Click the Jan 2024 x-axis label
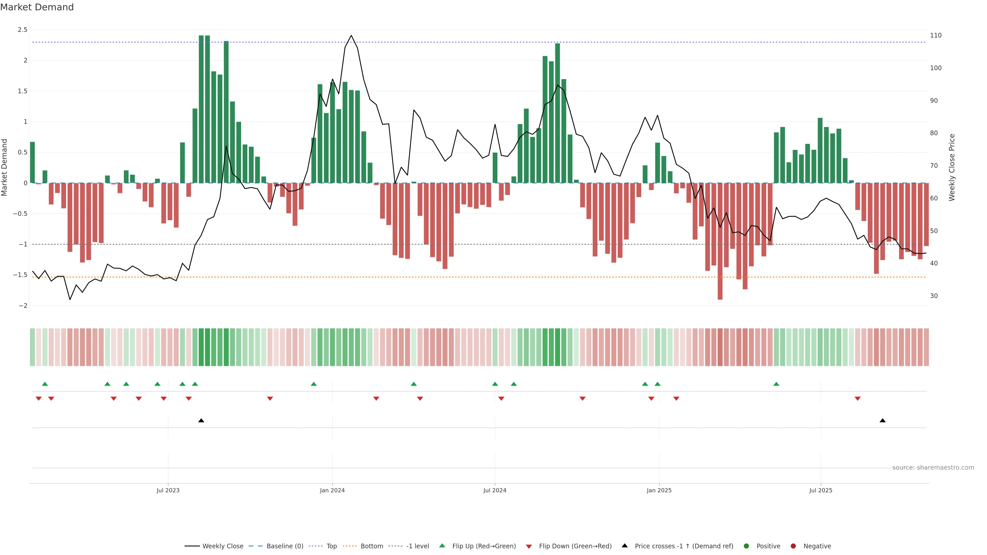This screenshot has width=987, height=555. 332,490
